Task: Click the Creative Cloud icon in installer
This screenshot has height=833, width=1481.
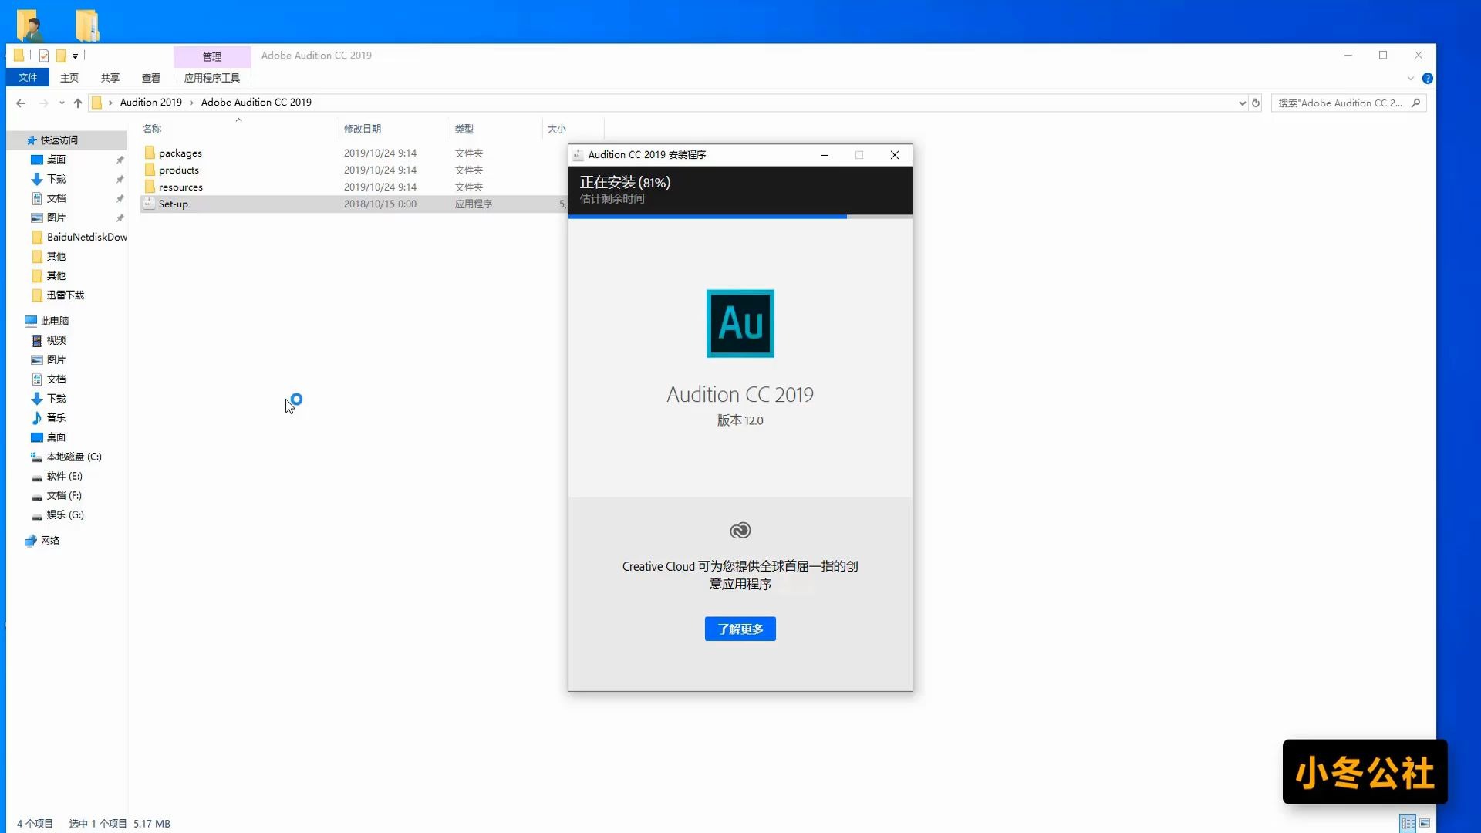Action: pyautogui.click(x=740, y=531)
